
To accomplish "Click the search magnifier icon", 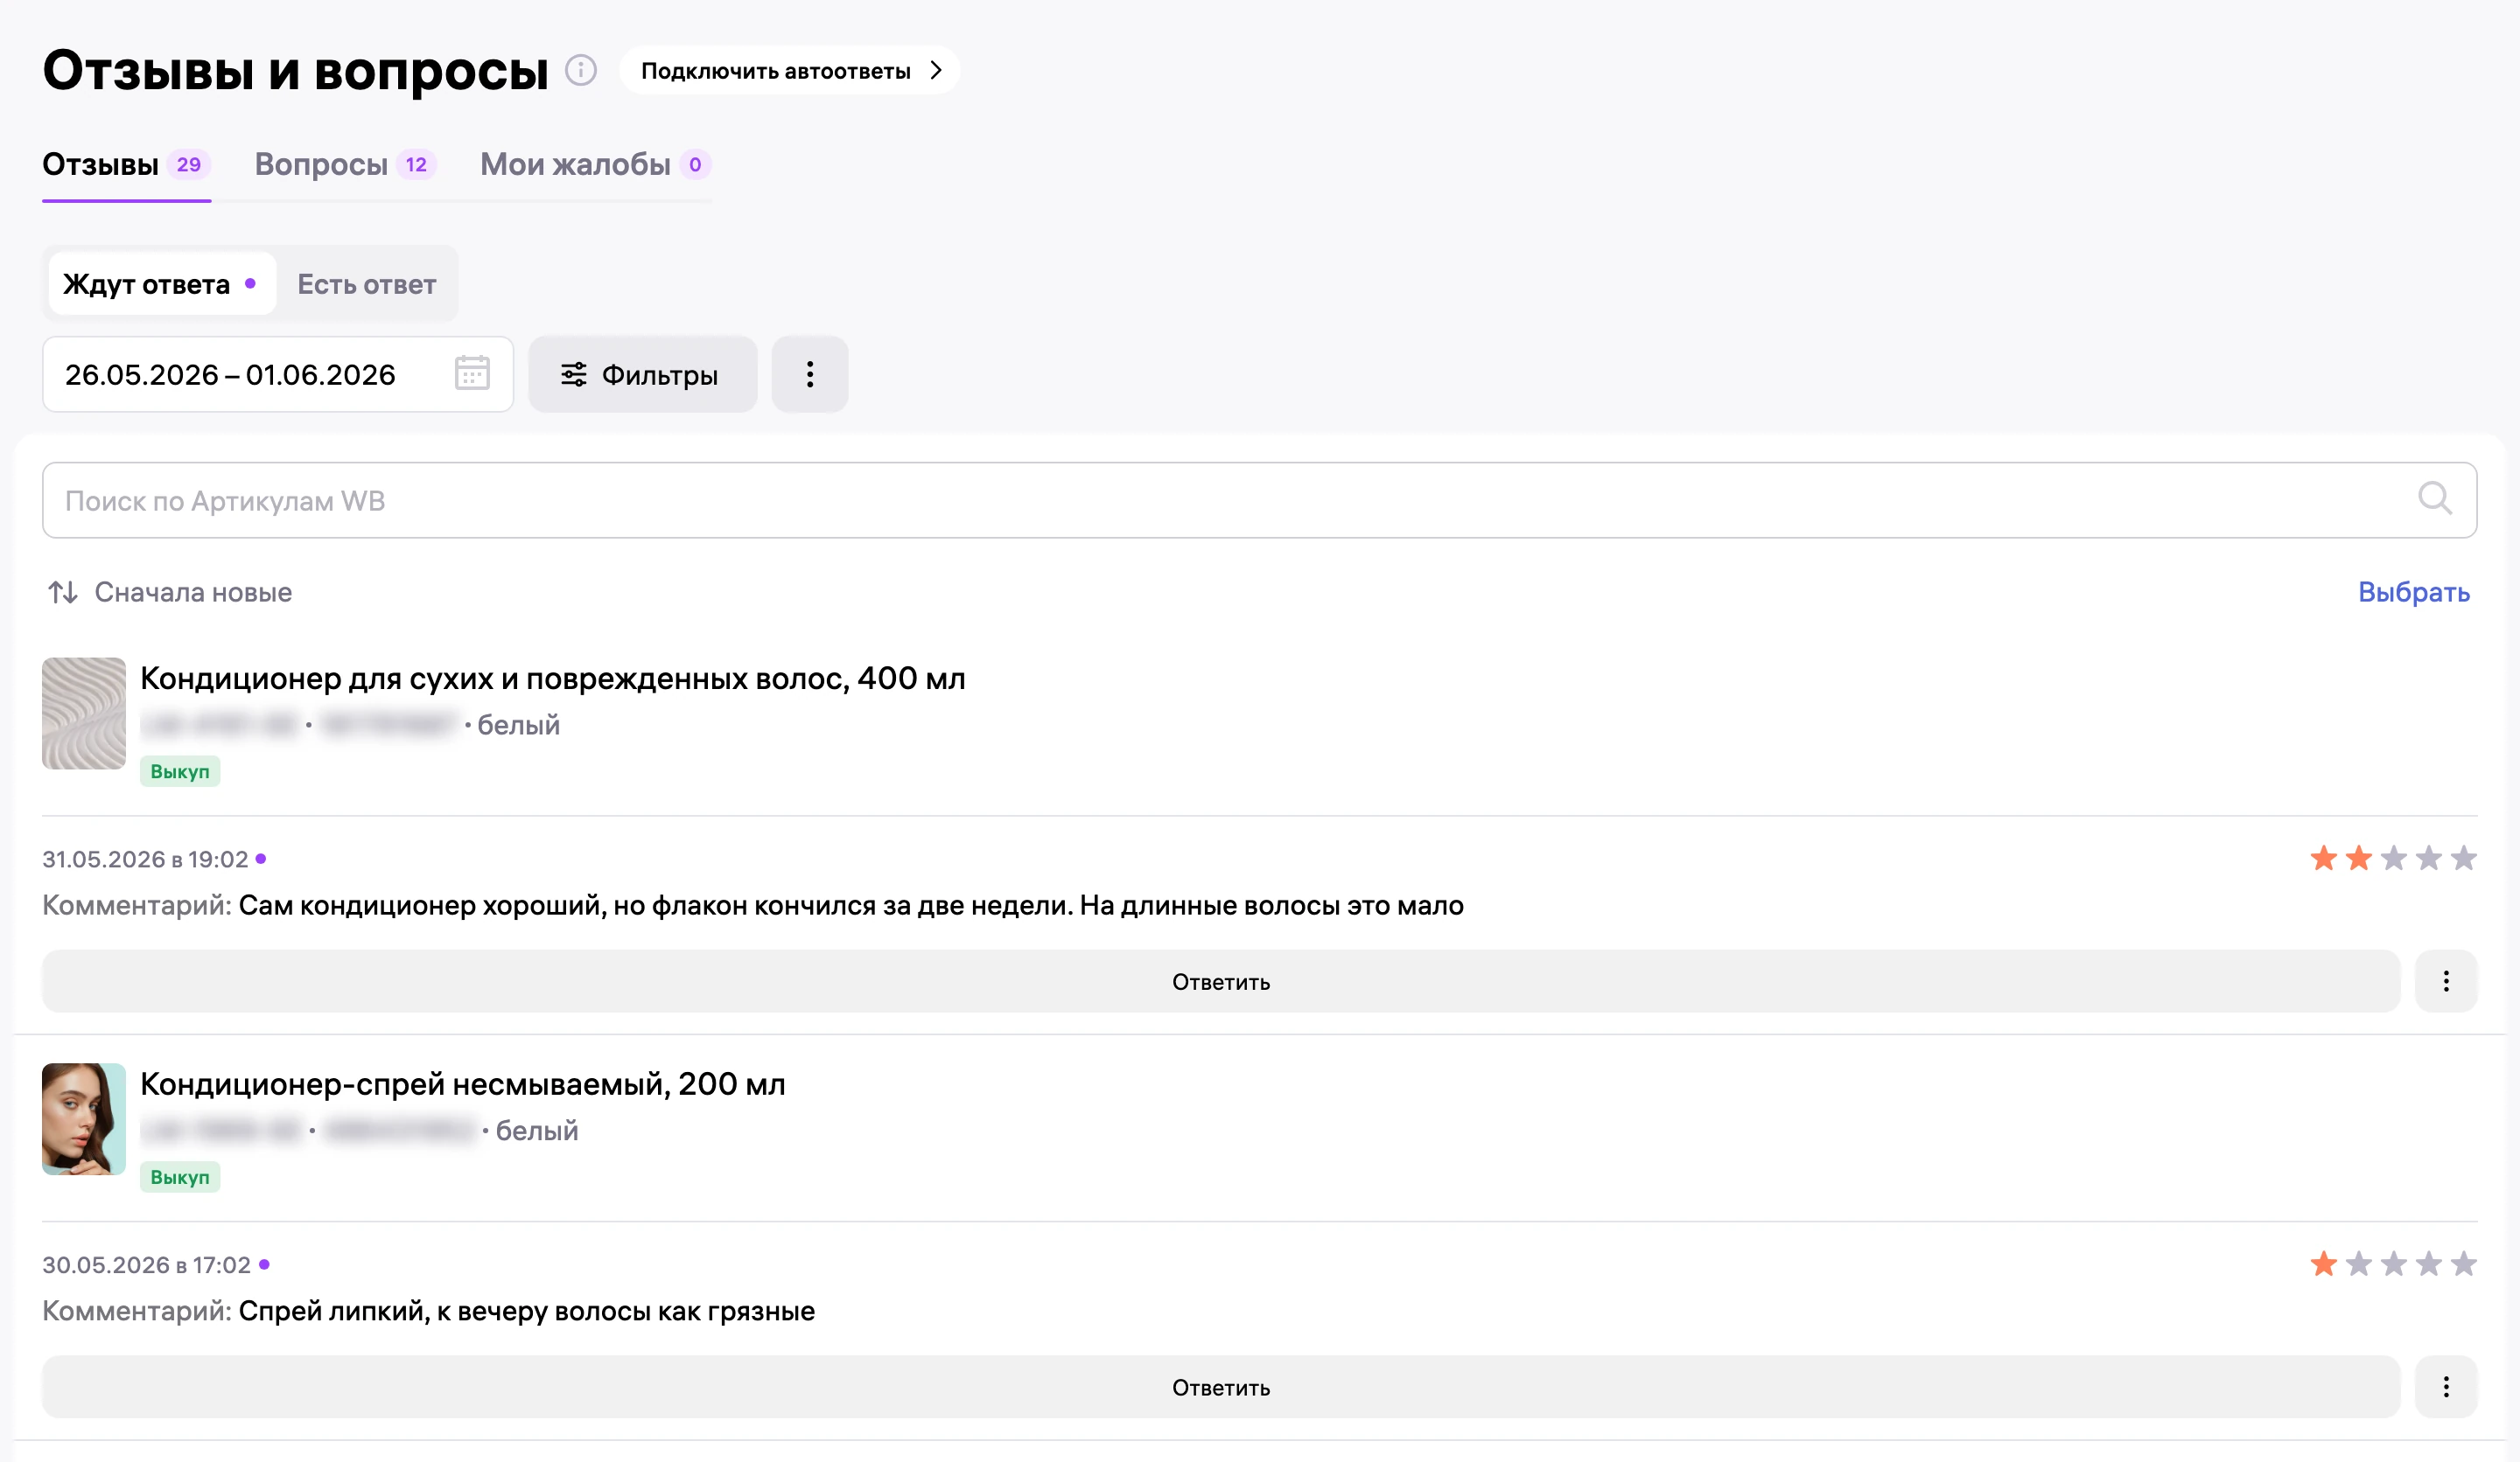I will pos(2435,498).
